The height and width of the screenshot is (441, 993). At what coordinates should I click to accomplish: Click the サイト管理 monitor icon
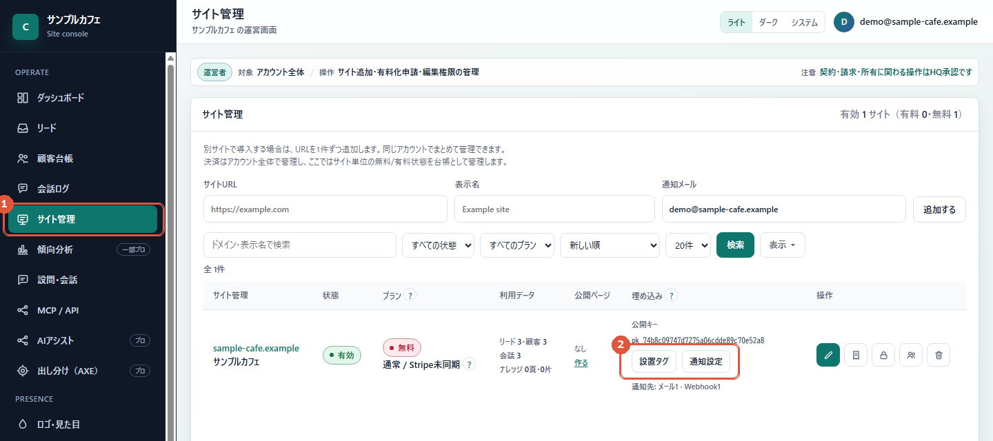pos(23,219)
